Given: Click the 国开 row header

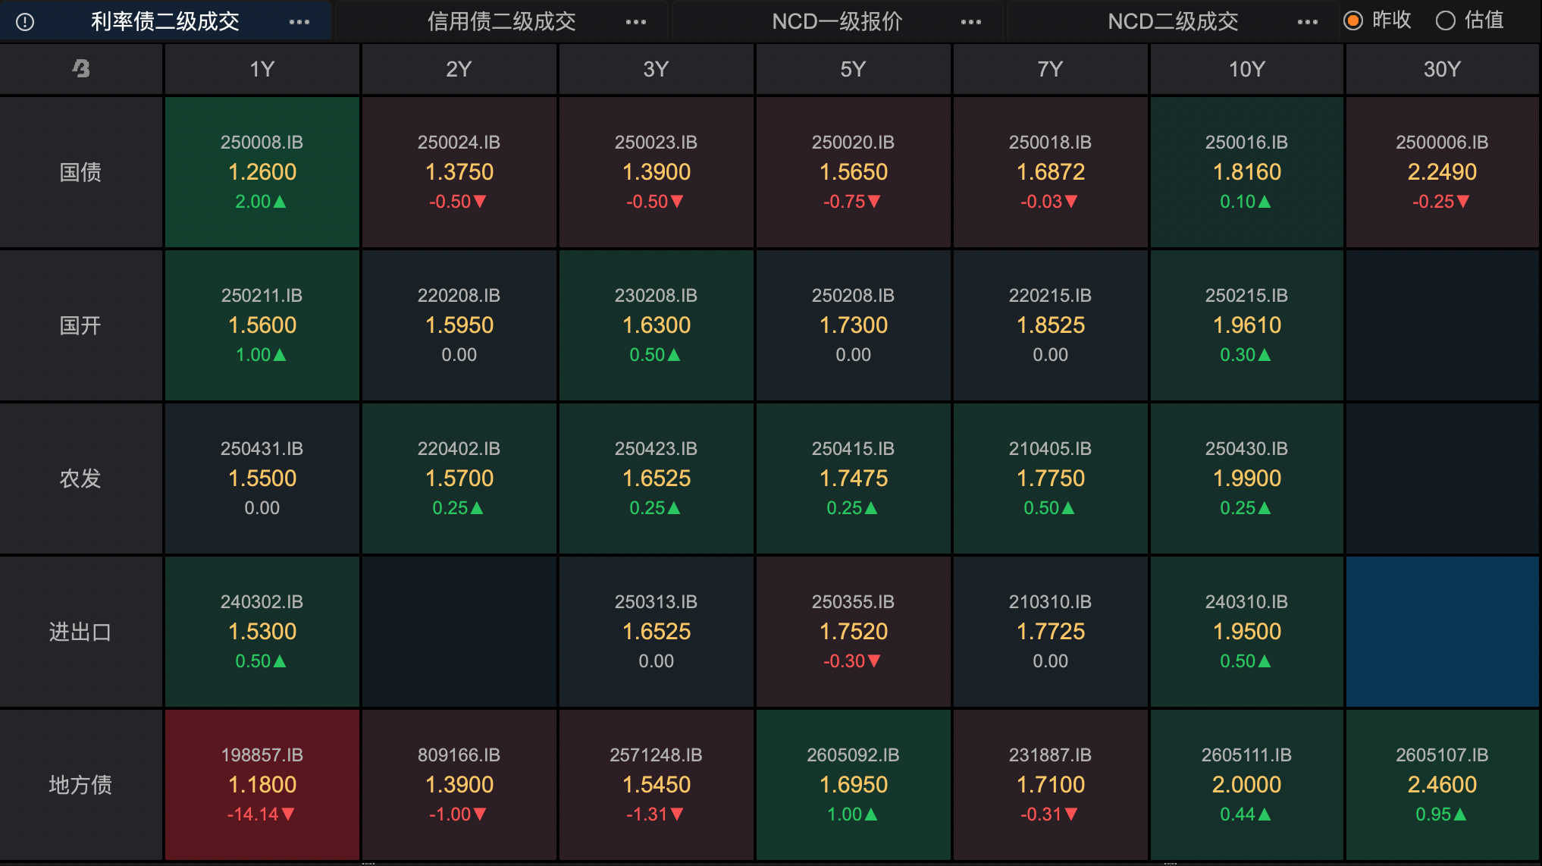Looking at the screenshot, I should pyautogui.click(x=80, y=325).
